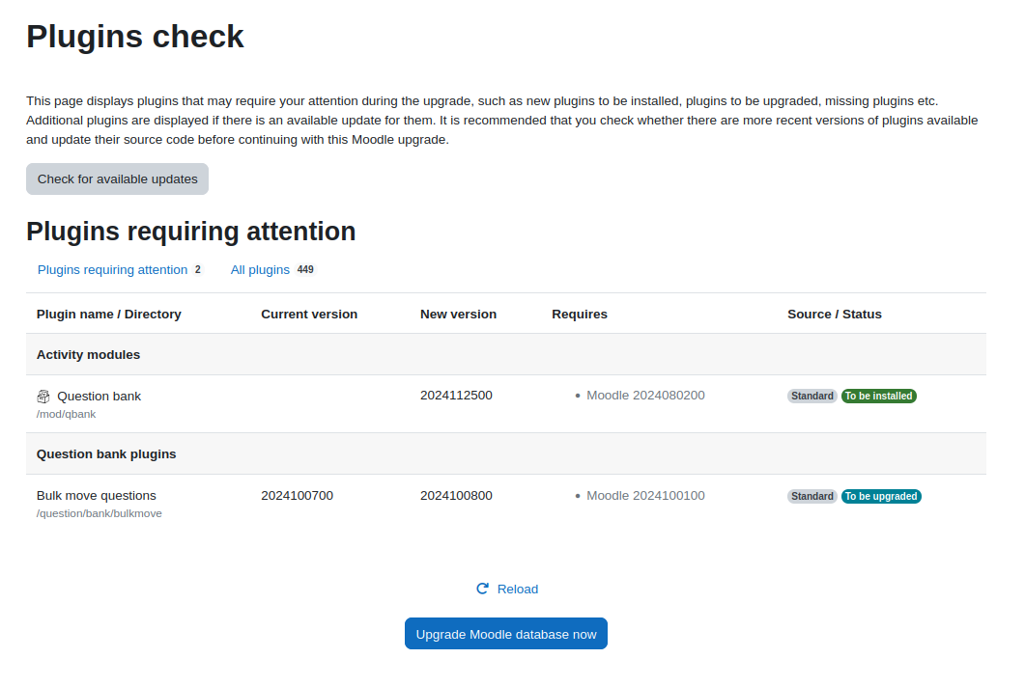
Task: Click the Reload circular arrow icon
Action: (x=482, y=589)
